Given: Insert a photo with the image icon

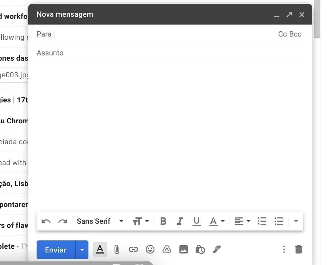Looking at the screenshot, I should click(184, 250).
